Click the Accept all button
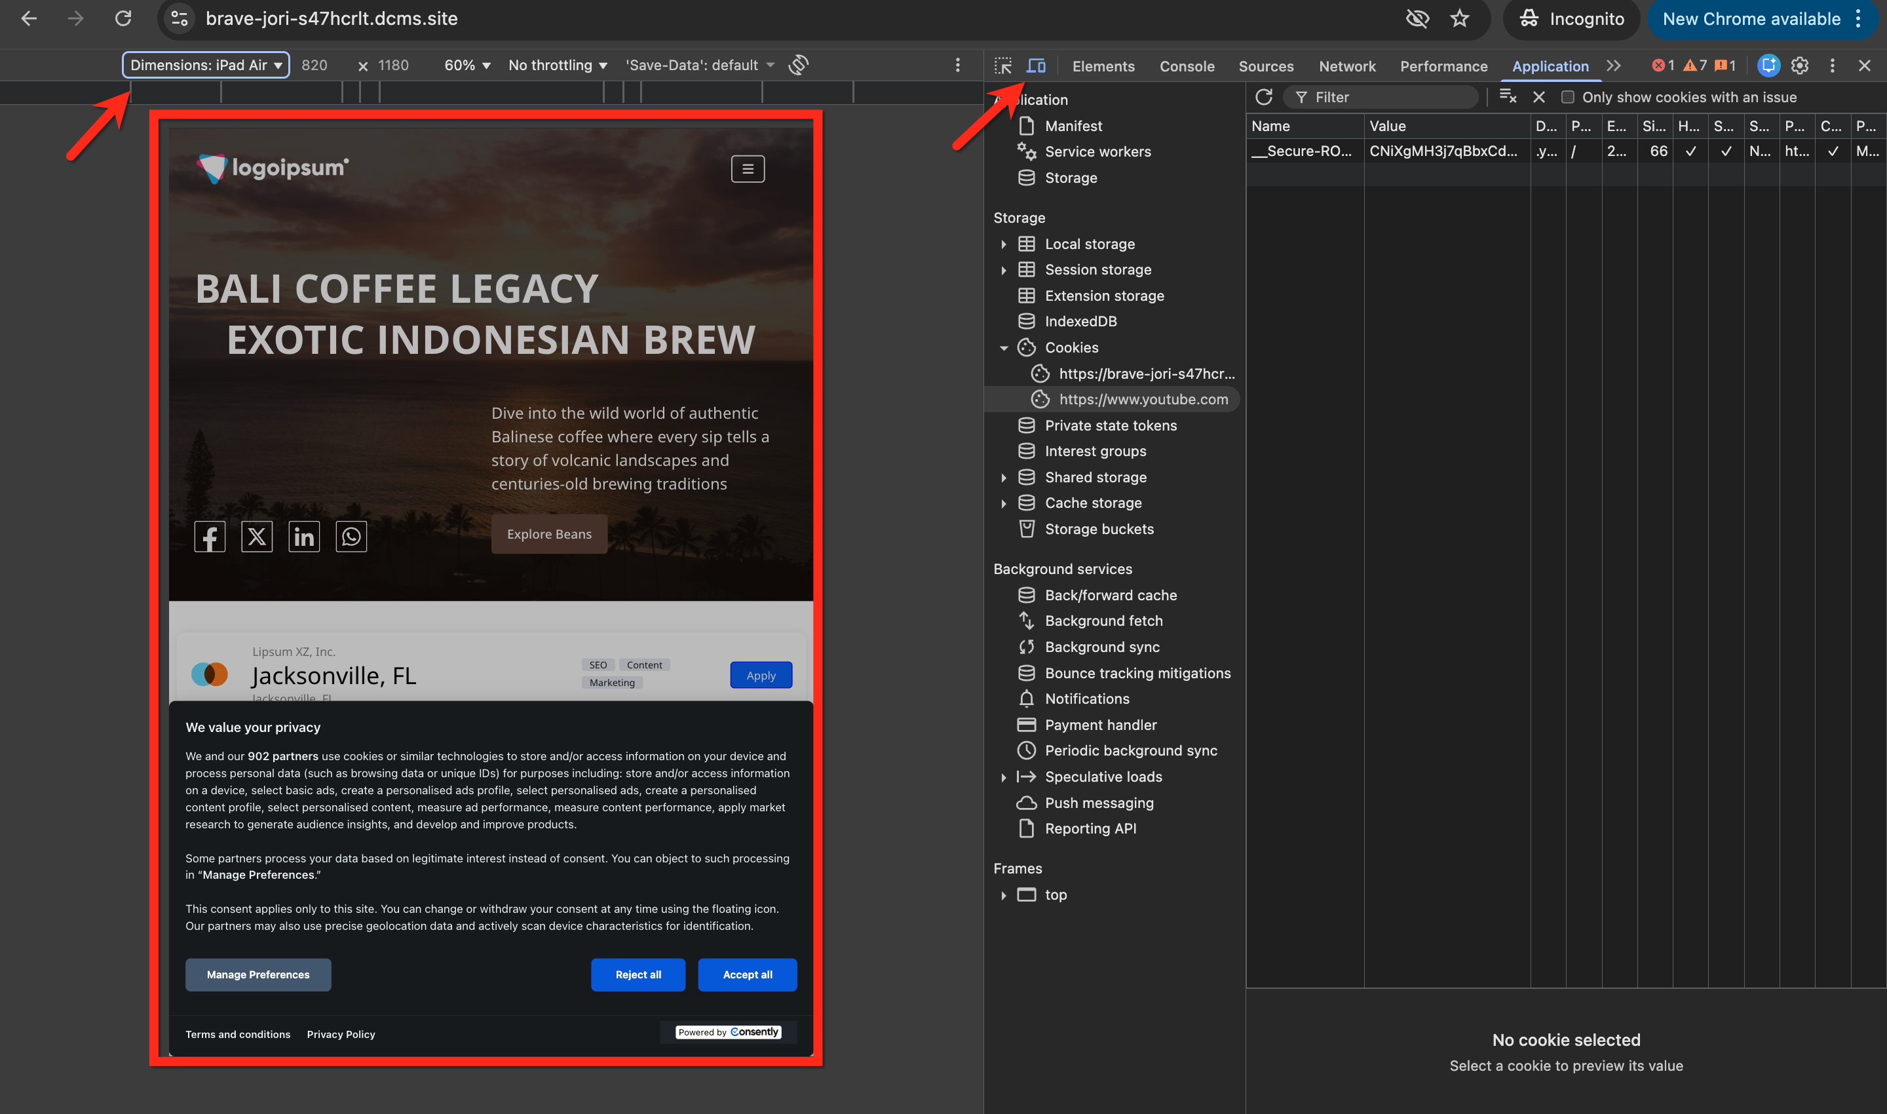Screen dimensions: 1887x1114 click(747, 974)
